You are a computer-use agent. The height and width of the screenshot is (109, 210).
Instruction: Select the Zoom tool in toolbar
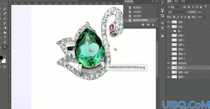coord(5,47)
